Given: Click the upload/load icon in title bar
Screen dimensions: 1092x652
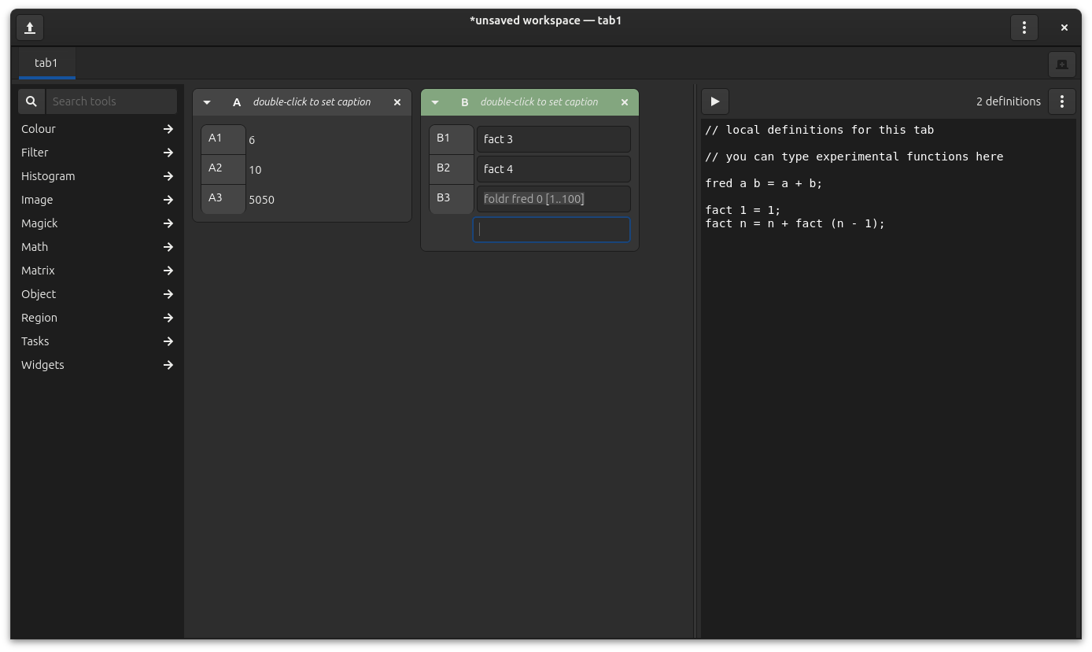Looking at the screenshot, I should [30, 28].
